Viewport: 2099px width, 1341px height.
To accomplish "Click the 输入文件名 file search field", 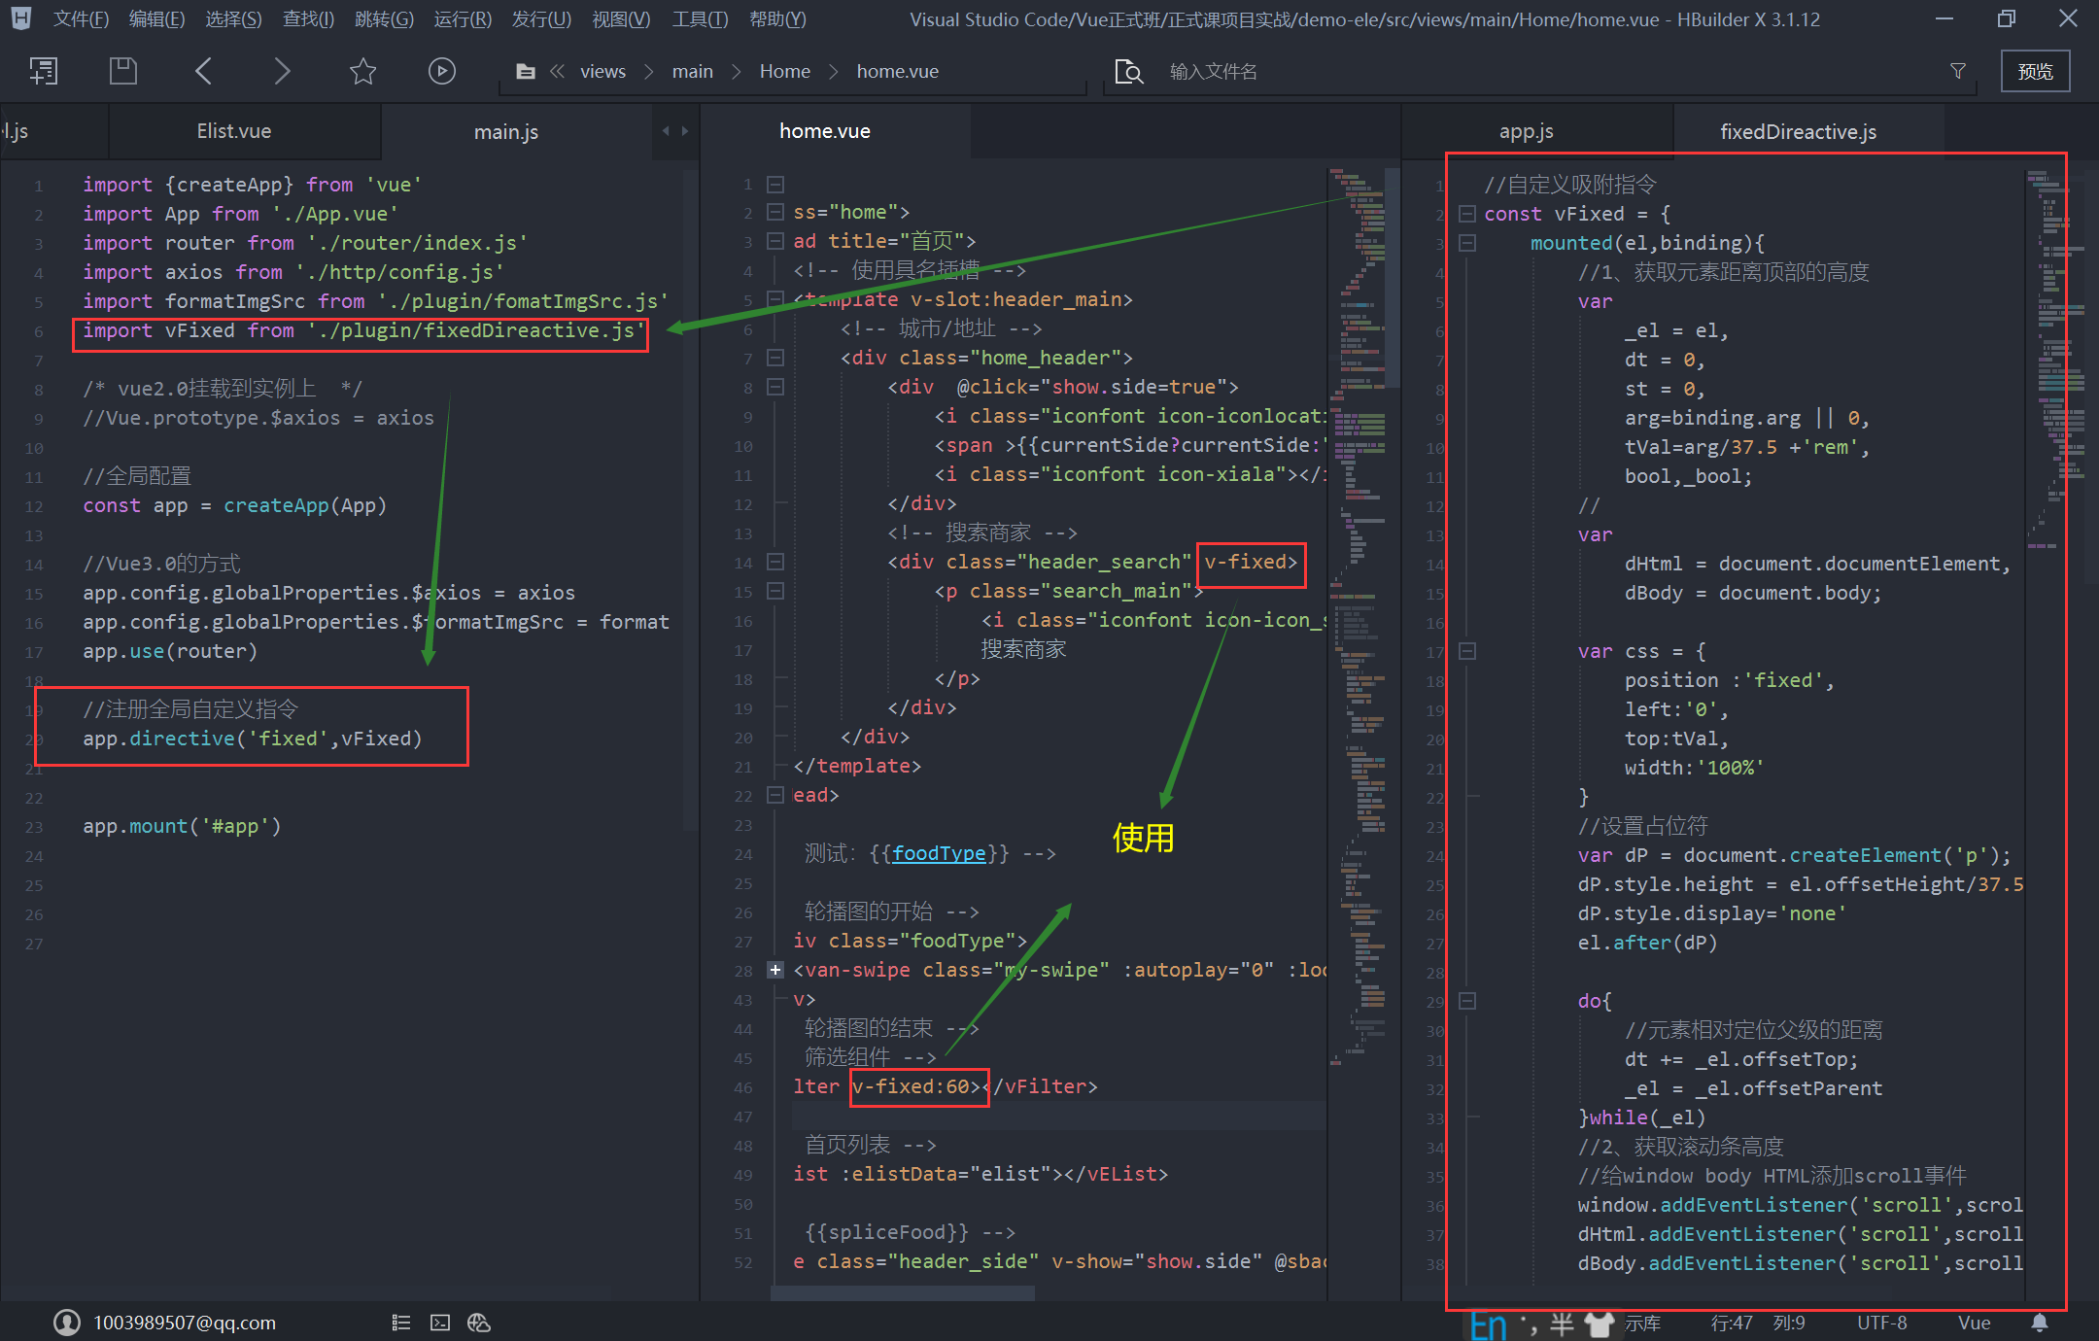I will pos(1213,71).
